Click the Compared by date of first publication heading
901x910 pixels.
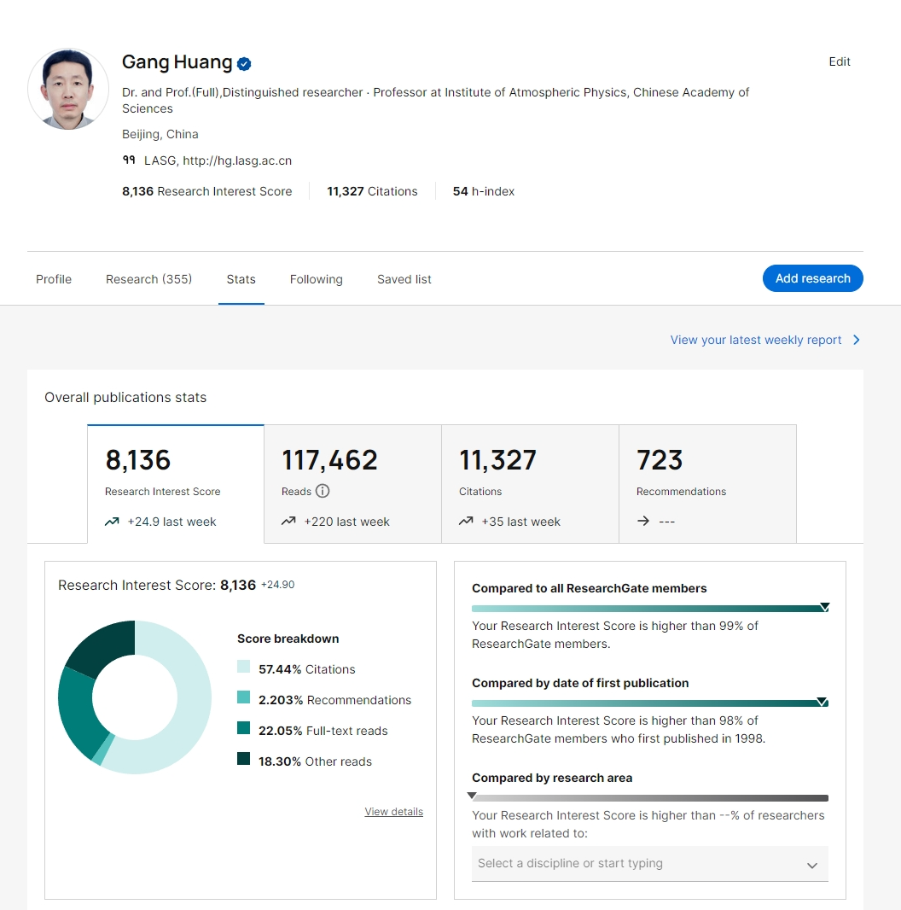click(580, 683)
